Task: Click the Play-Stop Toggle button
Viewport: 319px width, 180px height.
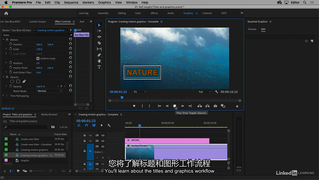Action: (175, 106)
